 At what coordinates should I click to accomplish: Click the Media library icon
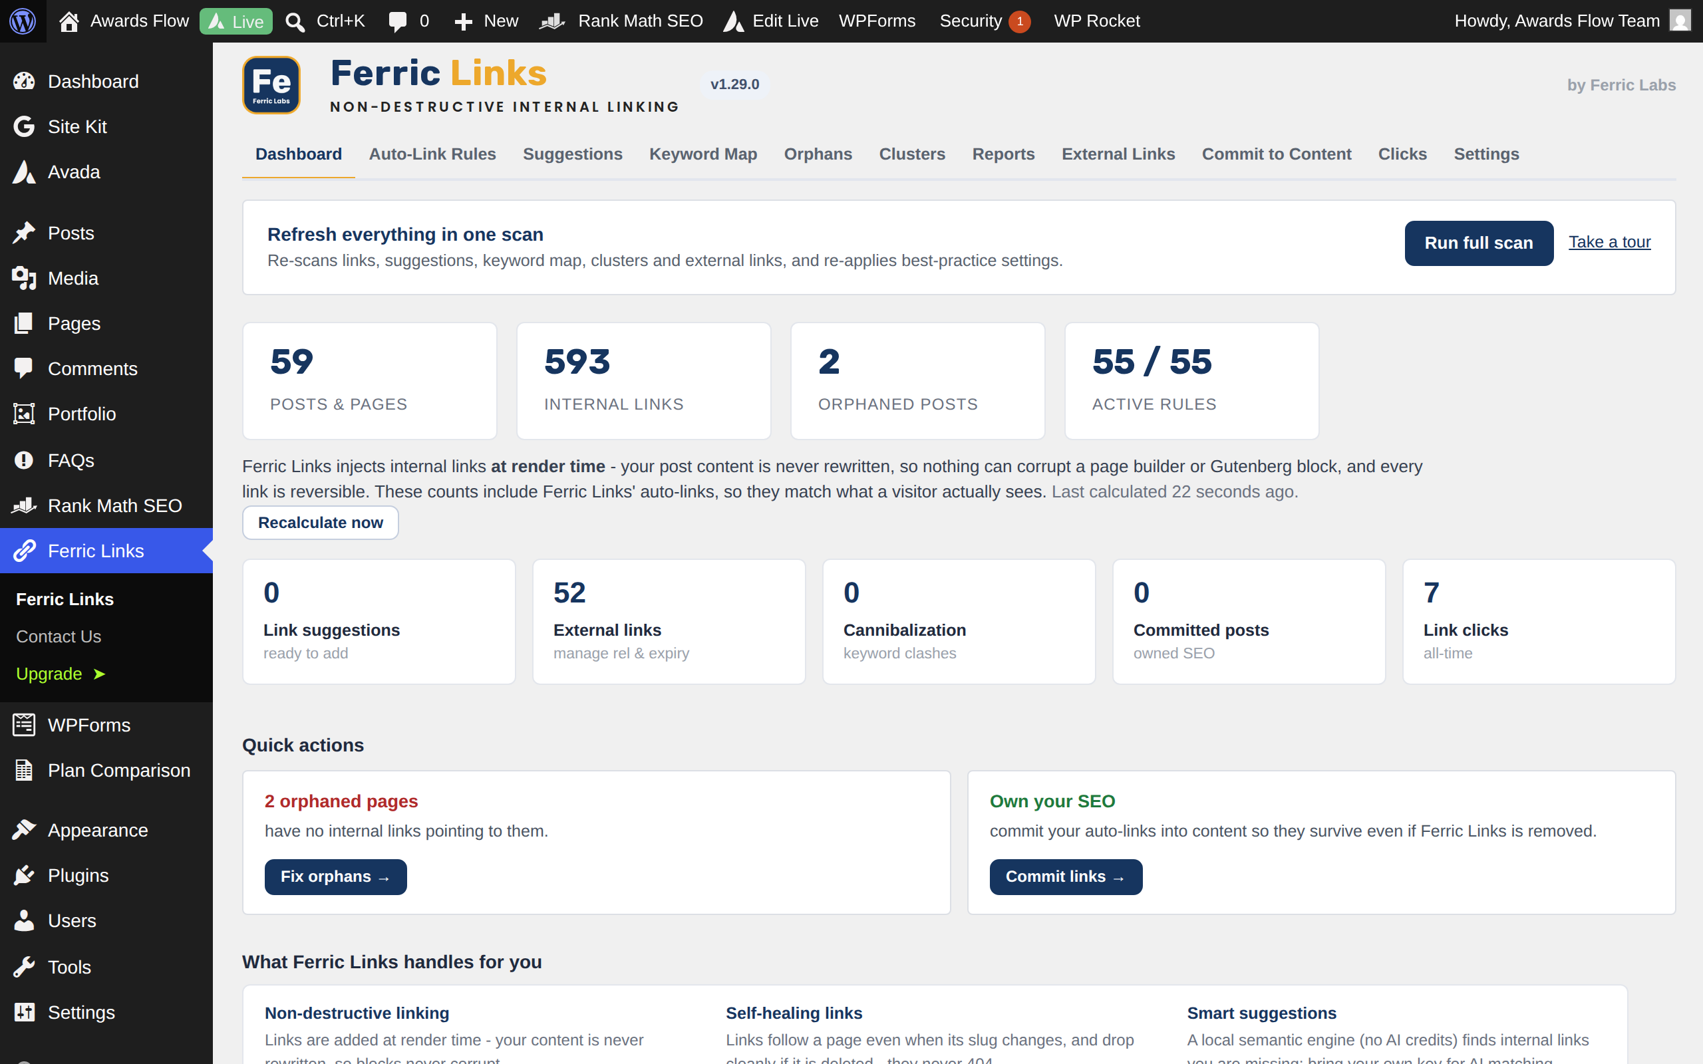24,278
